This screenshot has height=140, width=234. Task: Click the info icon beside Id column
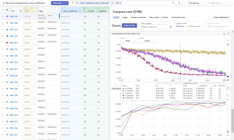pos(21,11)
